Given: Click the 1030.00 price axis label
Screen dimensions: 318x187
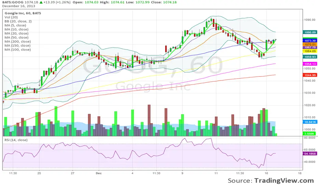Looking at the screenshot, I should (310, 93).
